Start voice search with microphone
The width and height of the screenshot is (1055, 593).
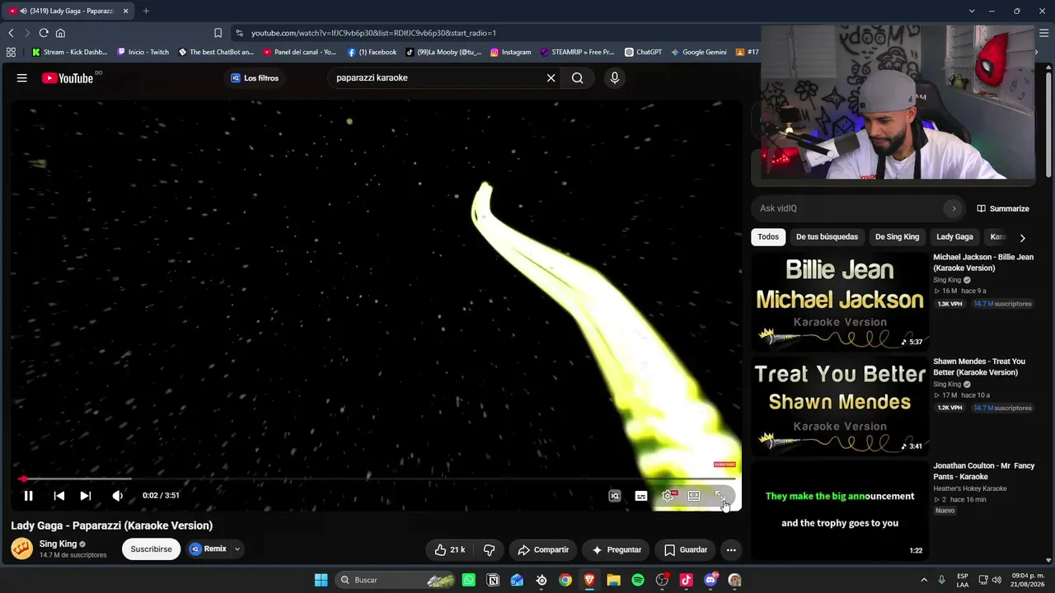[614, 78]
